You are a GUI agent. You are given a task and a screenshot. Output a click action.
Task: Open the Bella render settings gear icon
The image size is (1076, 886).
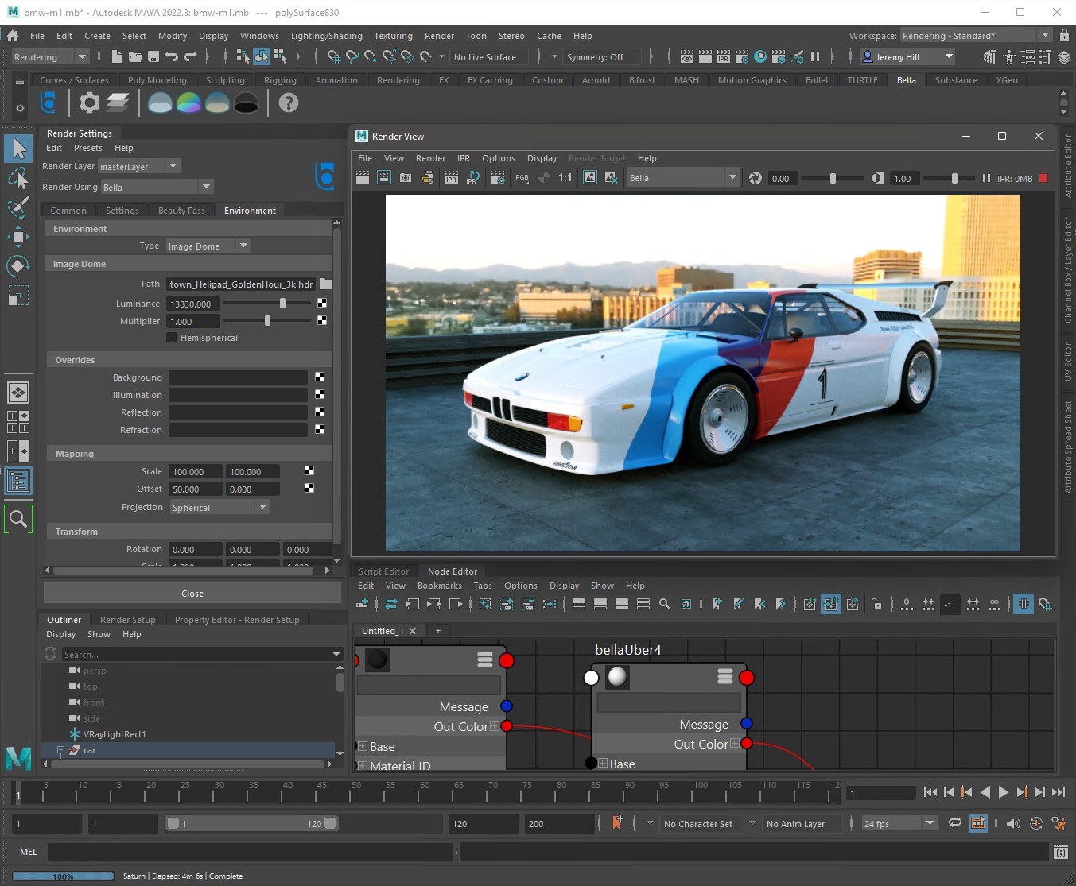[90, 103]
